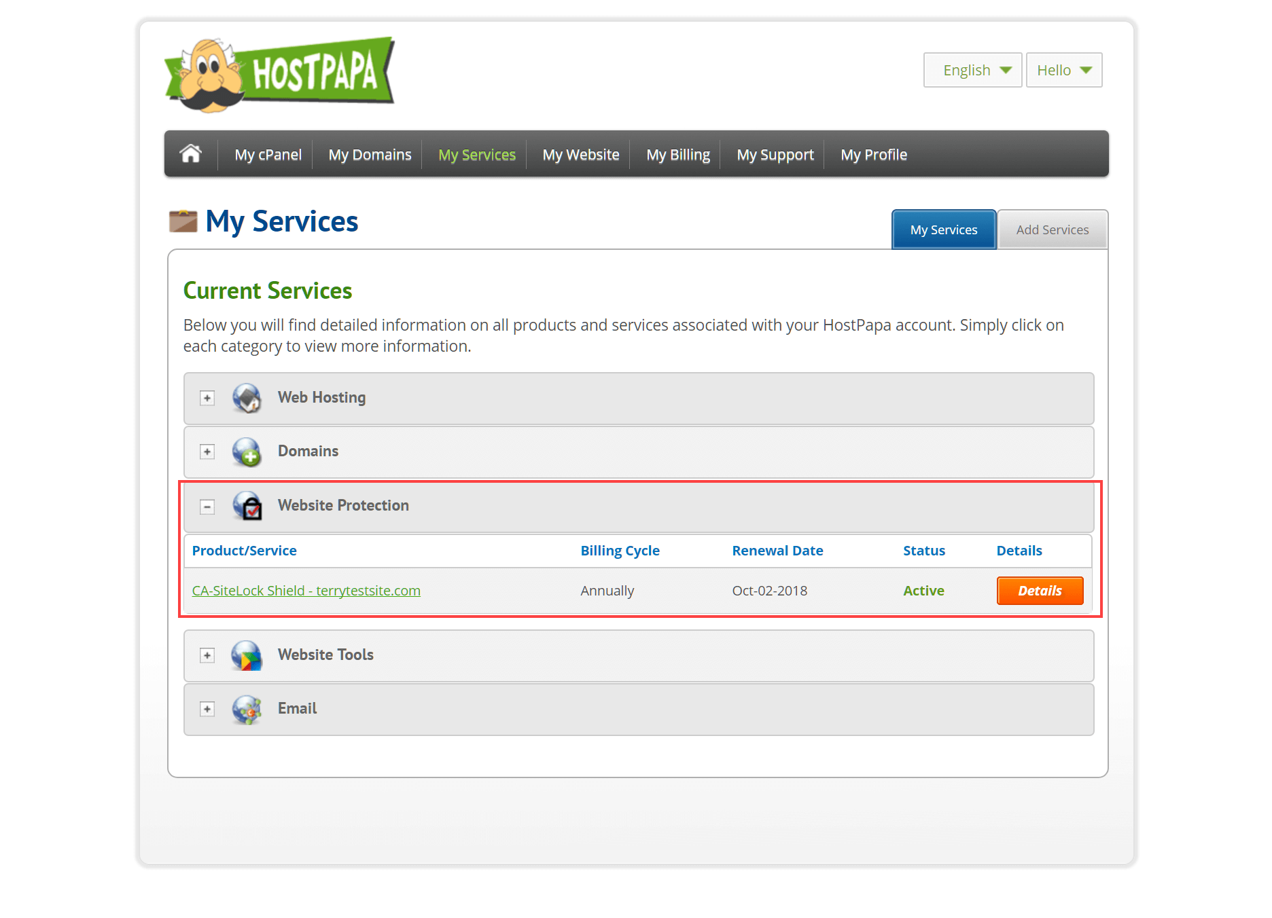Expand the Website Tools section
Viewport: 1272px width, 918px height.
207,655
